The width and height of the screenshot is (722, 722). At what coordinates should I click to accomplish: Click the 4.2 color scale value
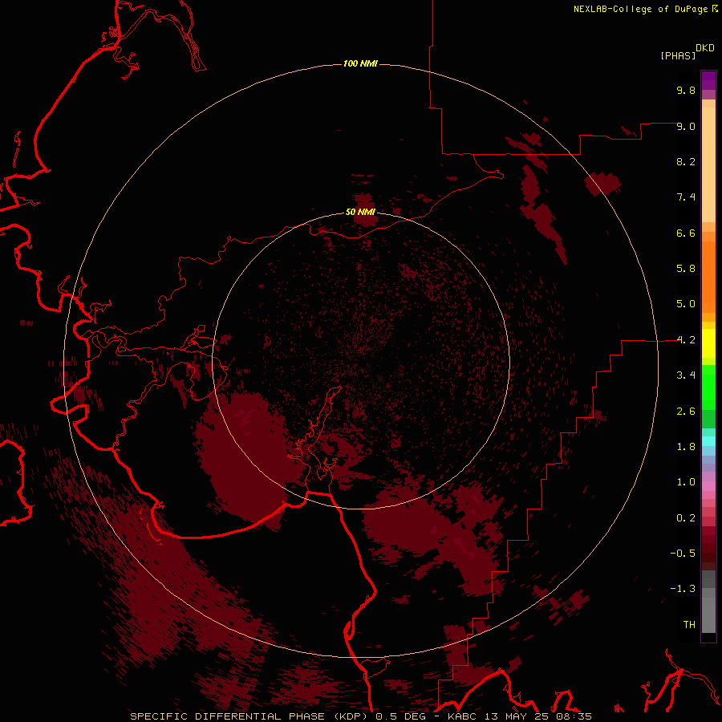(686, 340)
